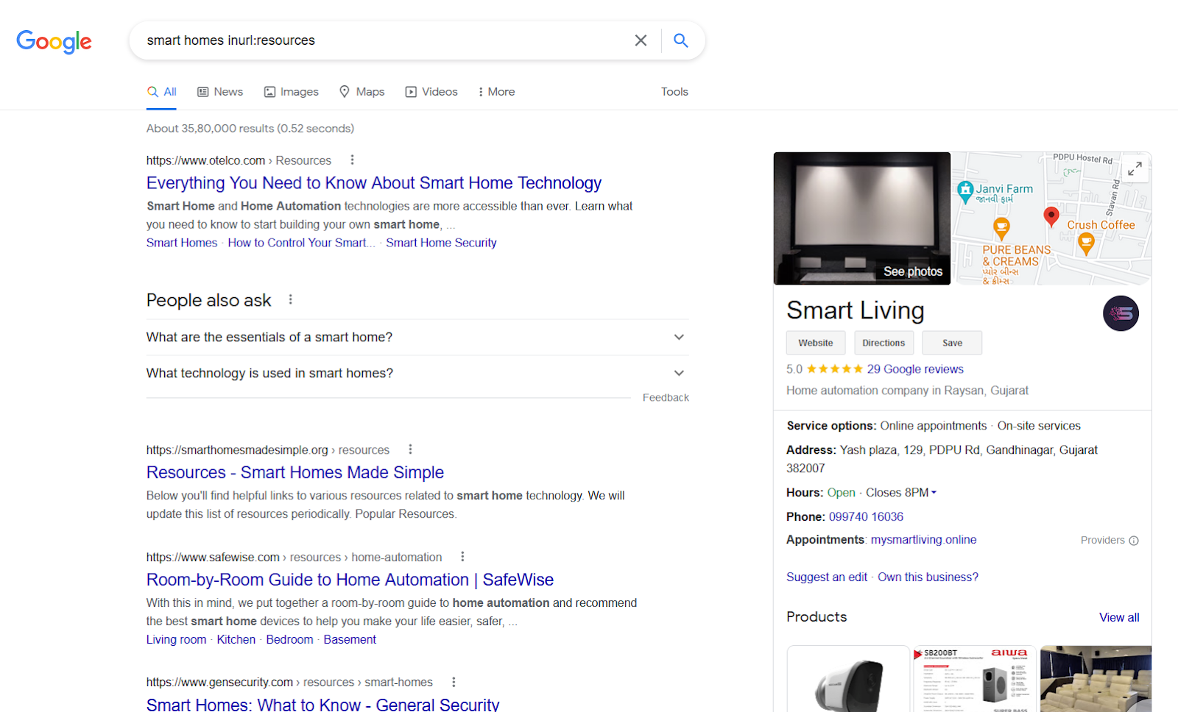Open 'Resources - Smart Homes Made Simple' result
This screenshot has width=1178, height=712.
pos(295,473)
